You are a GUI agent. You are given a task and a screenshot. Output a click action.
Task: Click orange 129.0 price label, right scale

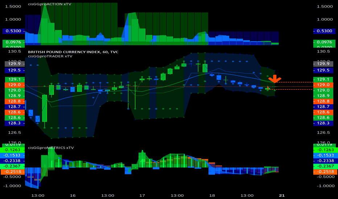tap(323, 85)
